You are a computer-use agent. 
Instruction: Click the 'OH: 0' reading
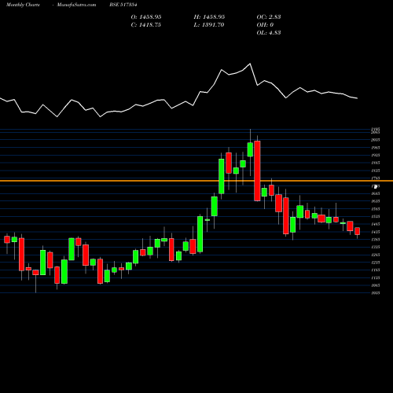coord(265,25)
